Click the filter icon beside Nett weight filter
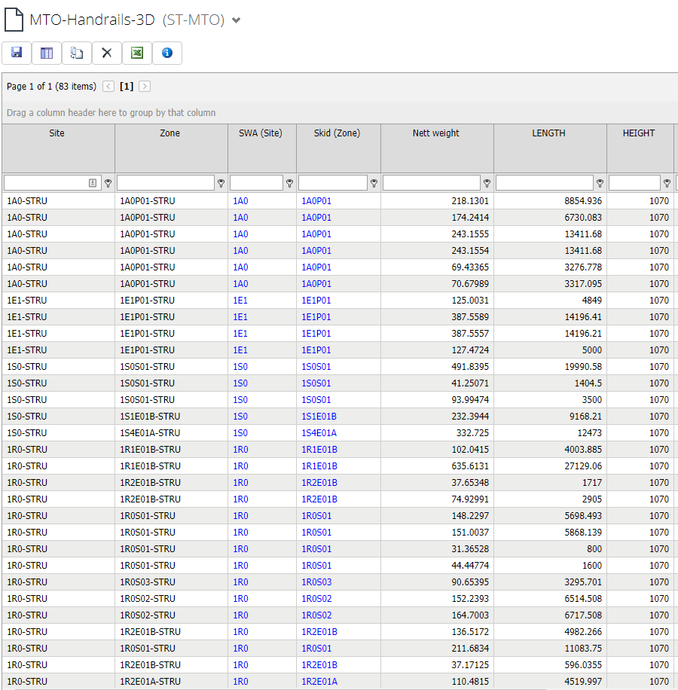Image resolution: width=678 pixels, height=690 pixels. (x=487, y=183)
